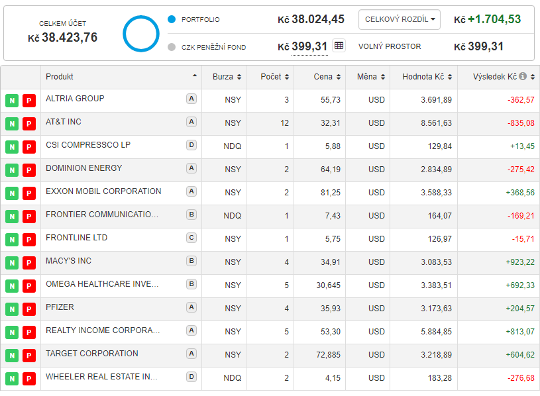Viewport: 540px width, 396px height.
Task: Open the table icon next to CZK peněžní fond
Action: 339,46
